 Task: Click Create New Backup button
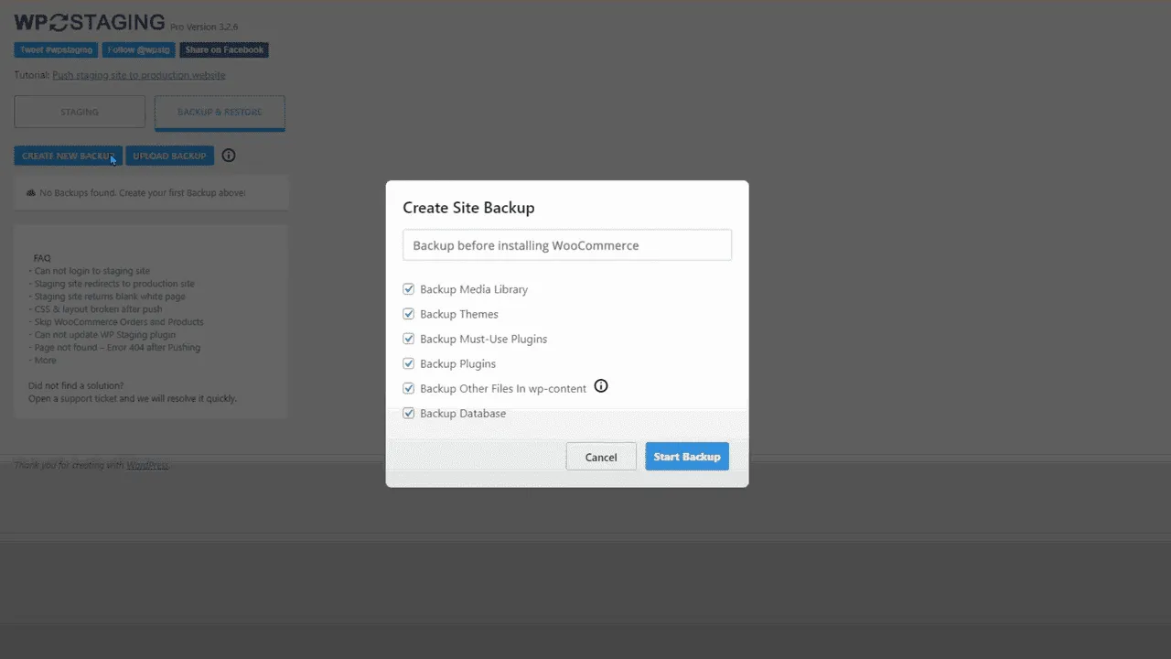[x=68, y=156]
